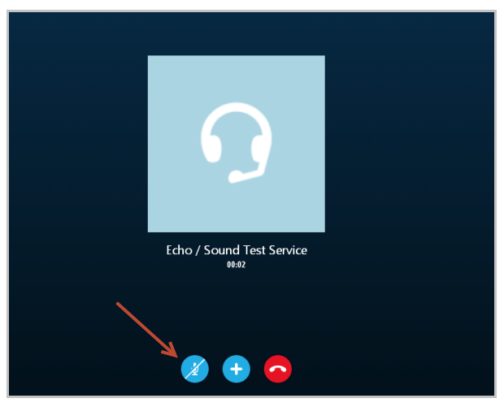Click the headset avatar picture
The height and width of the screenshot is (407, 504).
coord(237,144)
